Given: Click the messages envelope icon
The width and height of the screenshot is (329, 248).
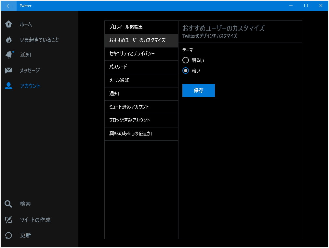Looking at the screenshot, I should 8,70.
